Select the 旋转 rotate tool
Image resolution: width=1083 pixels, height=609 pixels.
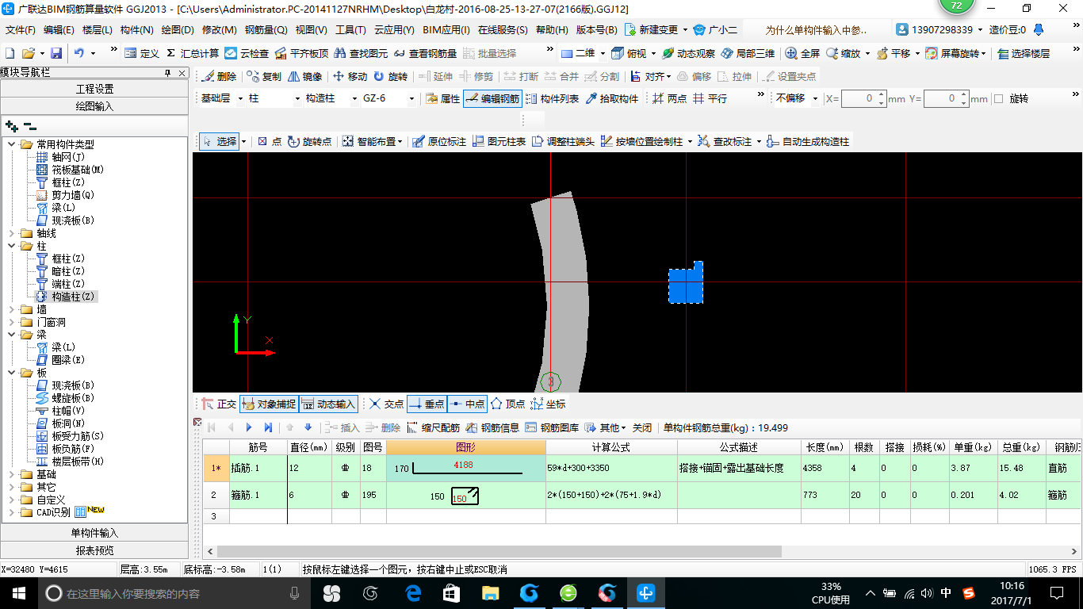[x=391, y=77]
